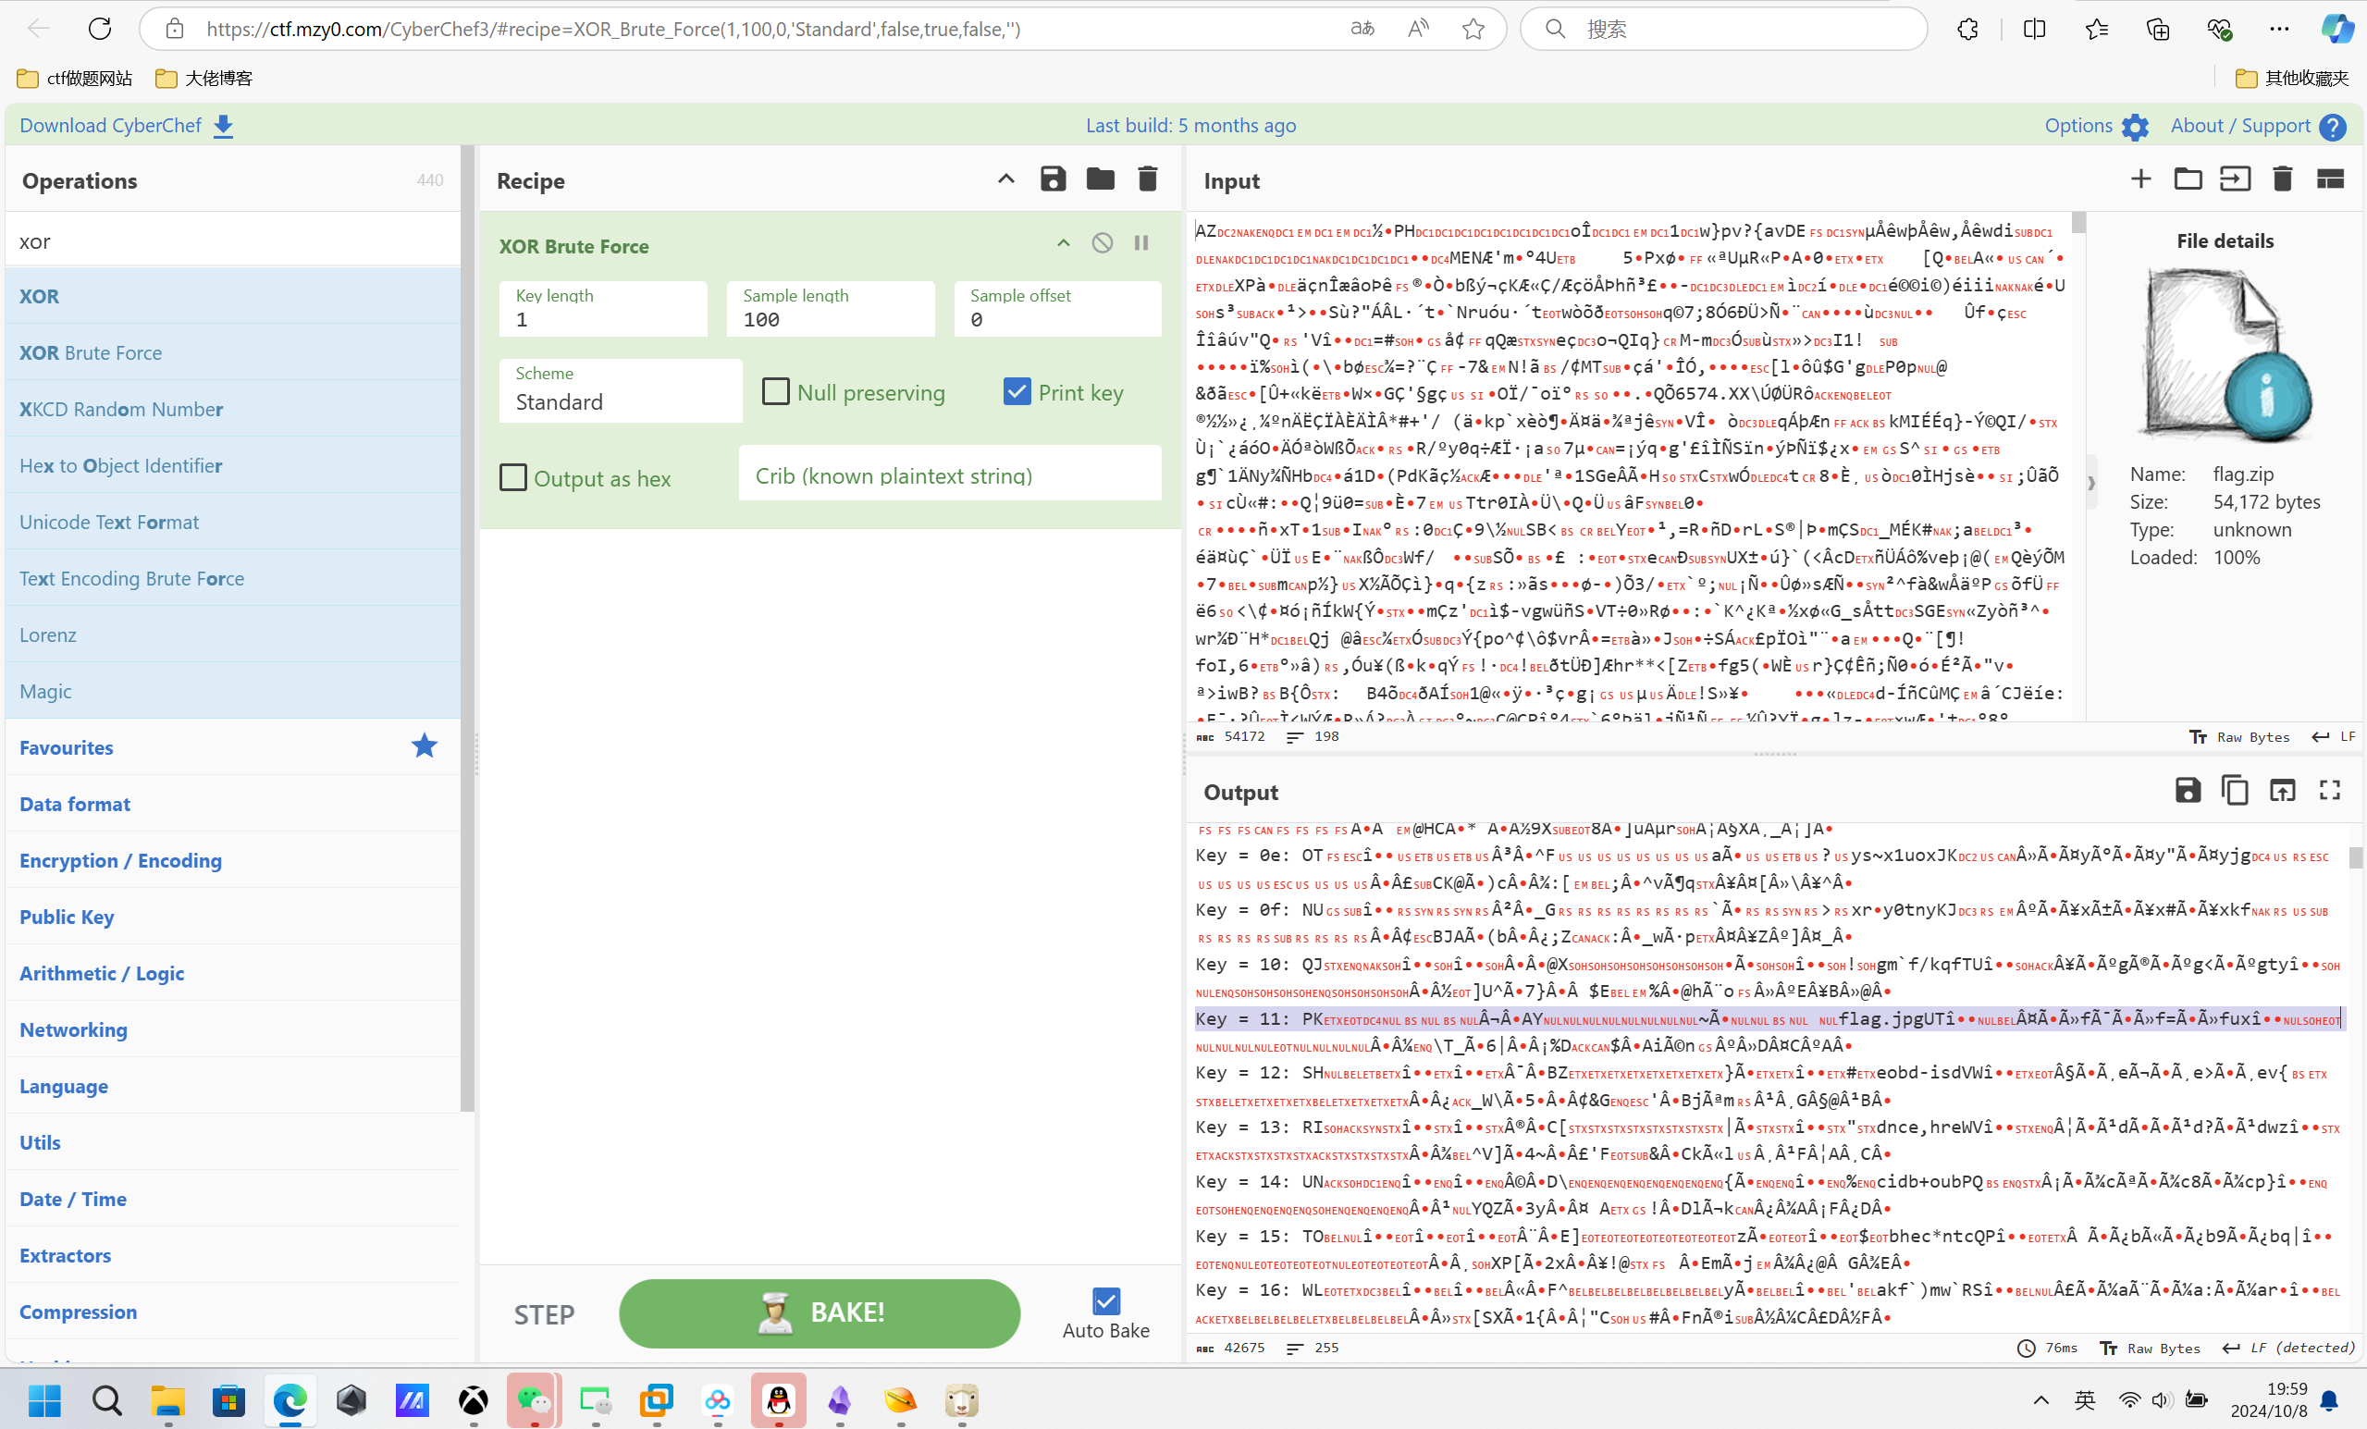This screenshot has width=2367, height=1429.
Task: Focus the Sample length field
Action: pyautogui.click(x=831, y=309)
